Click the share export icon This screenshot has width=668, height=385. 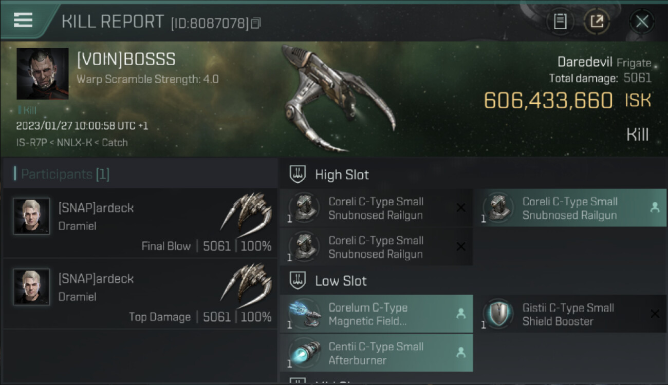pos(597,22)
